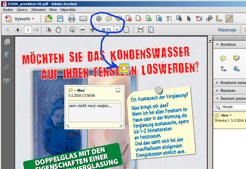Open the Nápověda menu

click(68, 10)
